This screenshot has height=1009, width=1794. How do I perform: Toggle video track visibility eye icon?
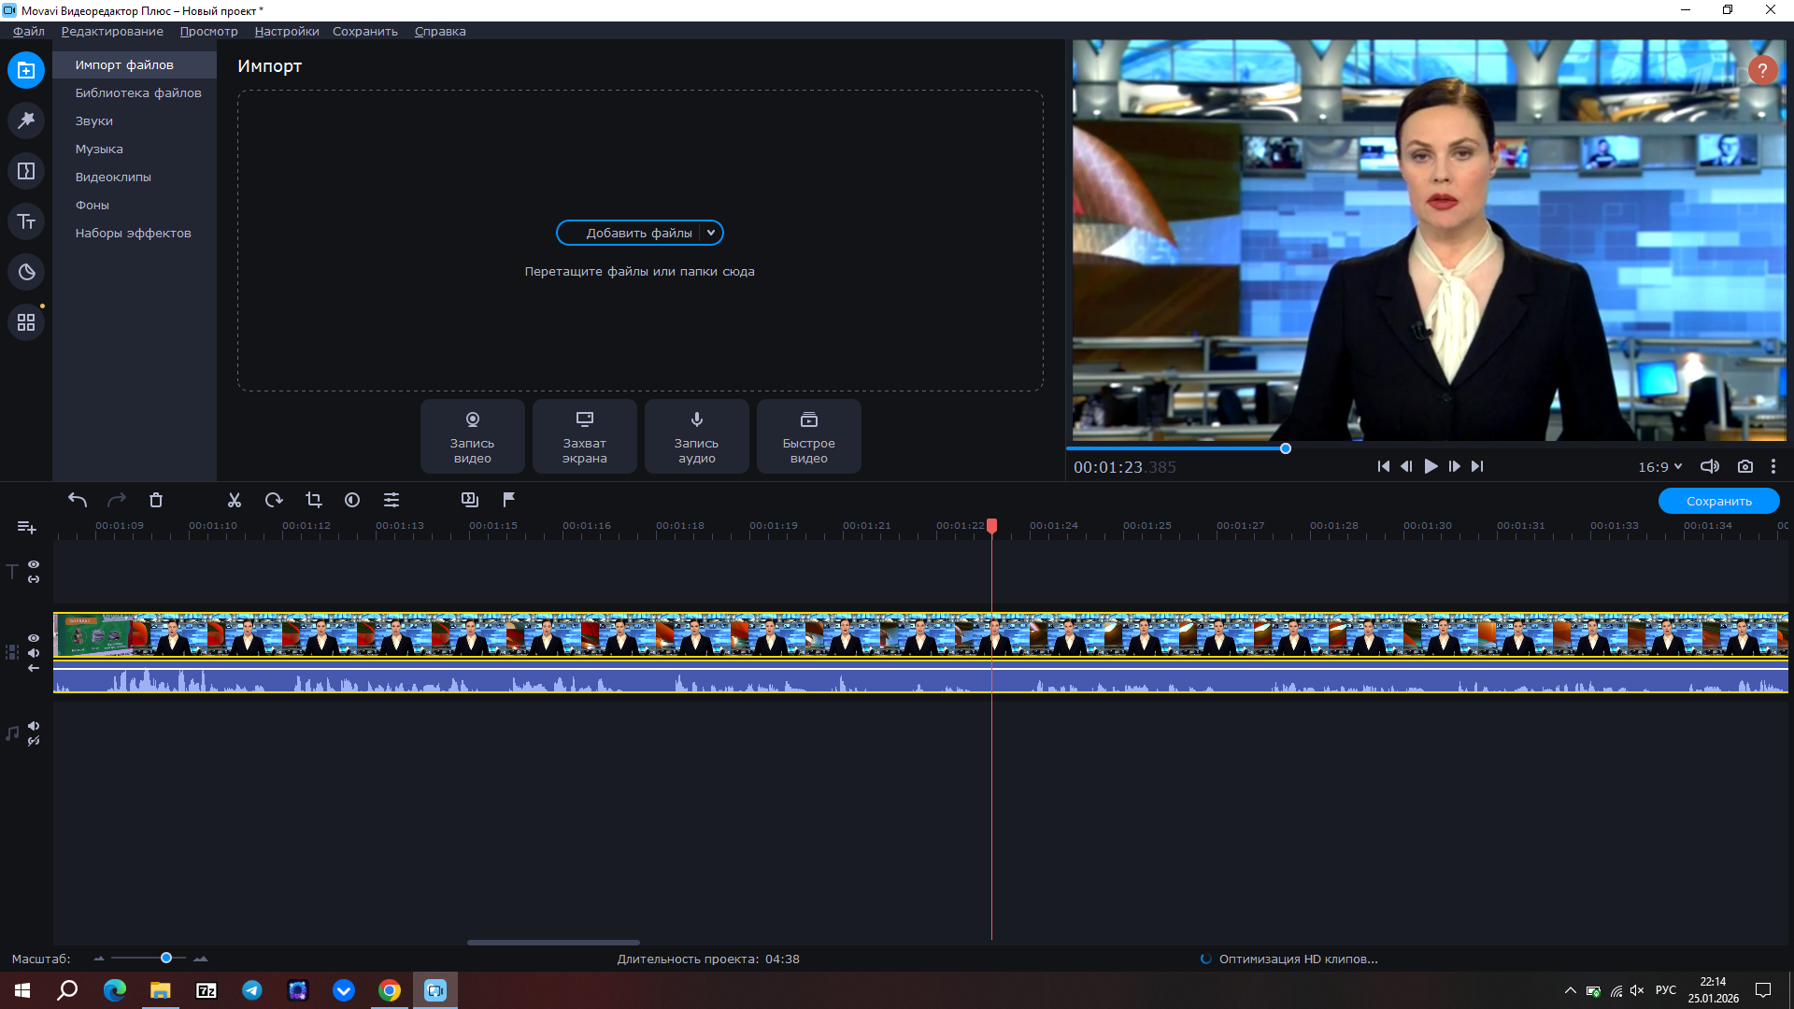[34, 638]
